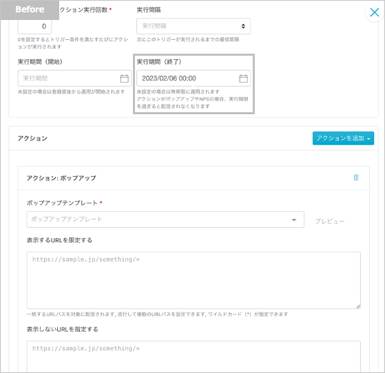Click the プレビュー link
The width and height of the screenshot is (385, 373).
tap(330, 221)
